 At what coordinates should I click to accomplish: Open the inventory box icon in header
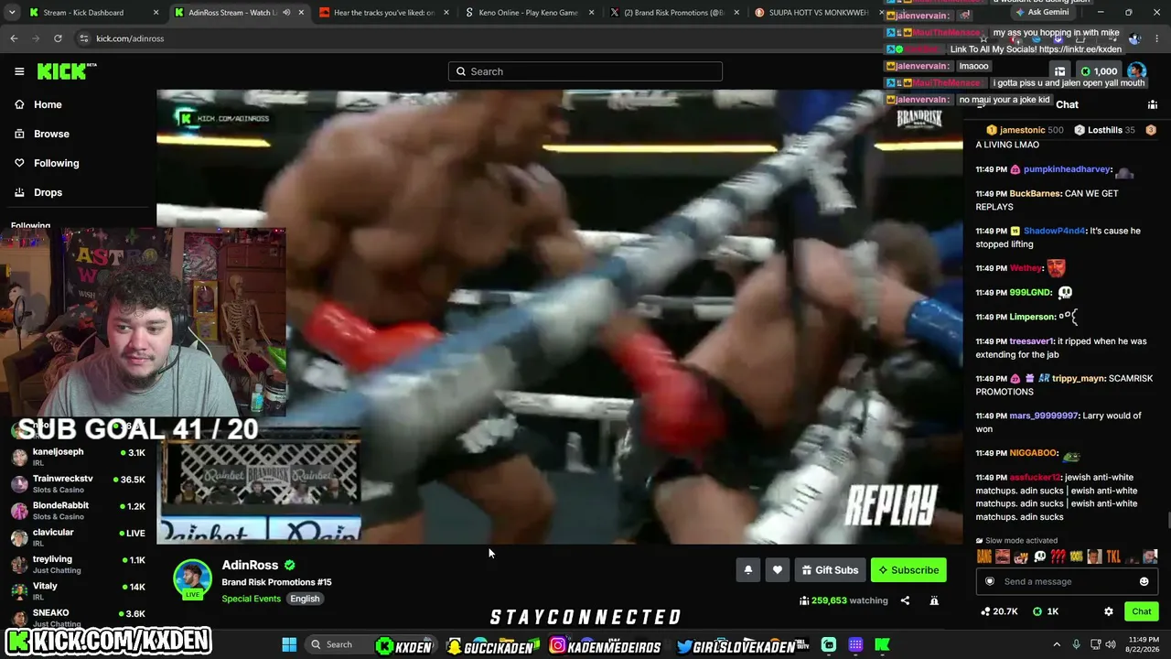[x=1059, y=71]
